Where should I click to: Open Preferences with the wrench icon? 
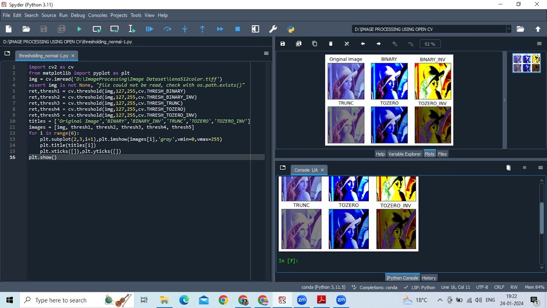coord(273,29)
